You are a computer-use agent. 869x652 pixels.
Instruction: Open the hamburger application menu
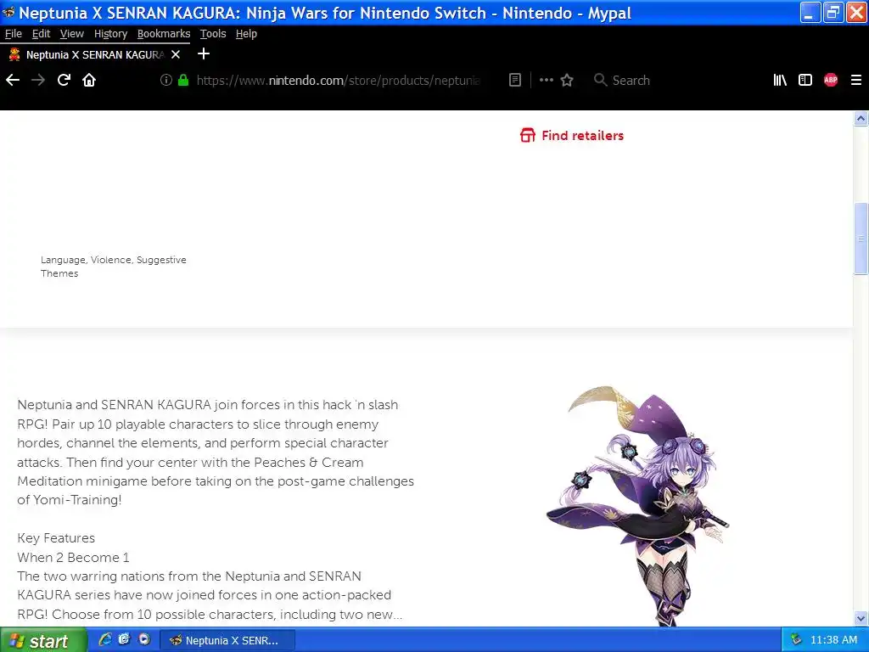pos(856,81)
